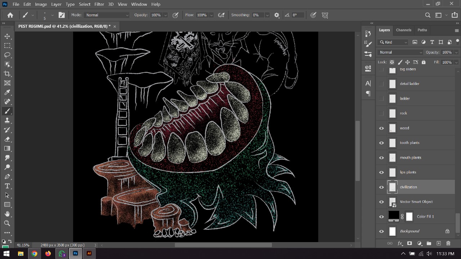Create a new layer with plus icon
The width and height of the screenshot is (461, 259).
pyautogui.click(x=439, y=244)
